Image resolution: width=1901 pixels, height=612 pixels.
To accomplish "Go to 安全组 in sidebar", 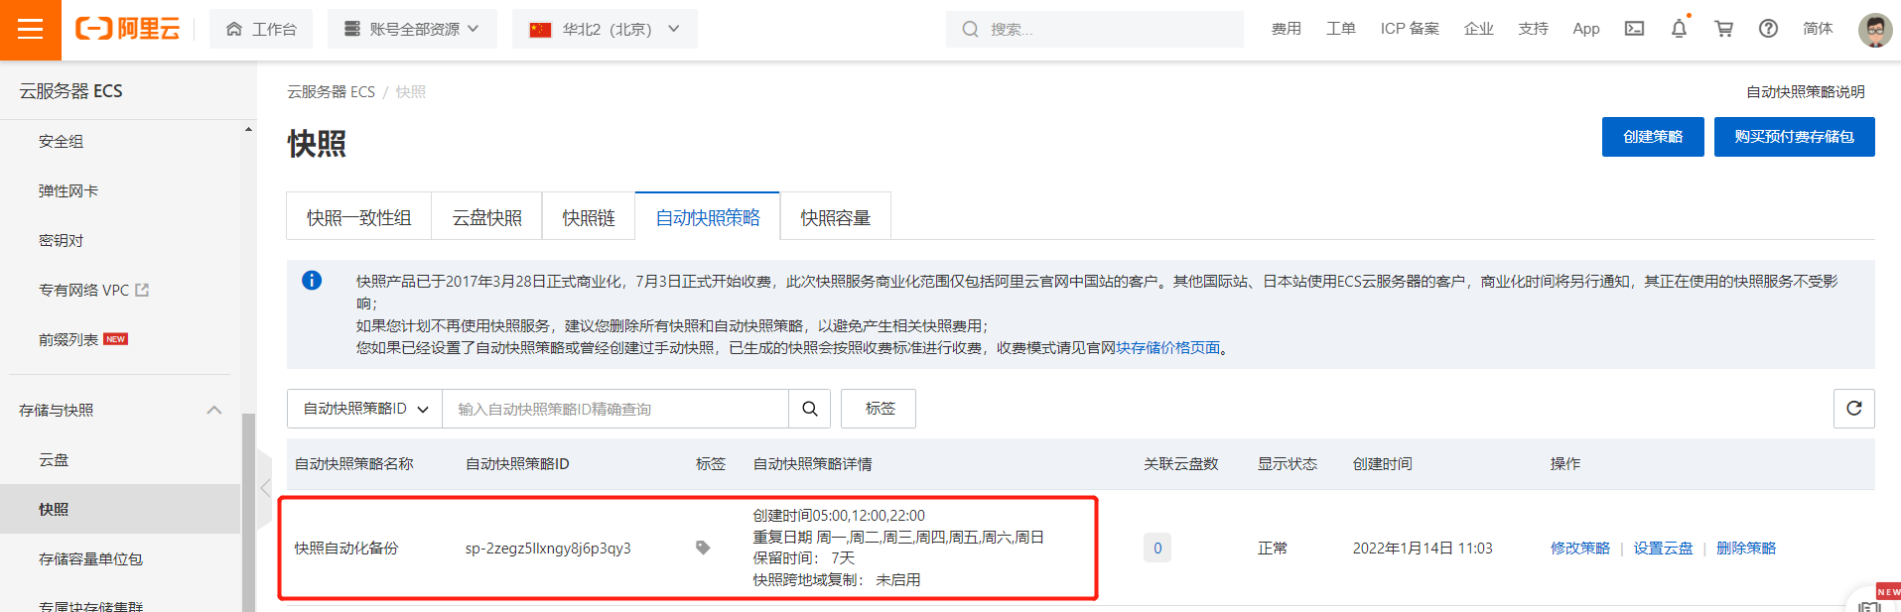I will pos(61,142).
